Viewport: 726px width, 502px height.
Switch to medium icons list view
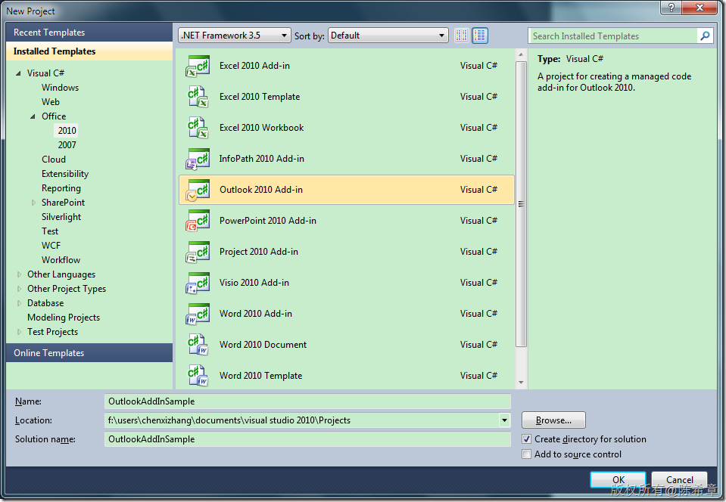[480, 36]
